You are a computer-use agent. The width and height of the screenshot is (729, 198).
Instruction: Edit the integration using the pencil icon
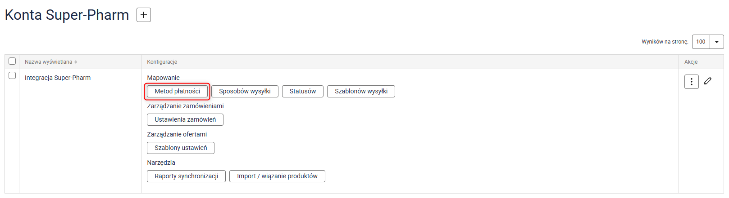click(x=708, y=81)
